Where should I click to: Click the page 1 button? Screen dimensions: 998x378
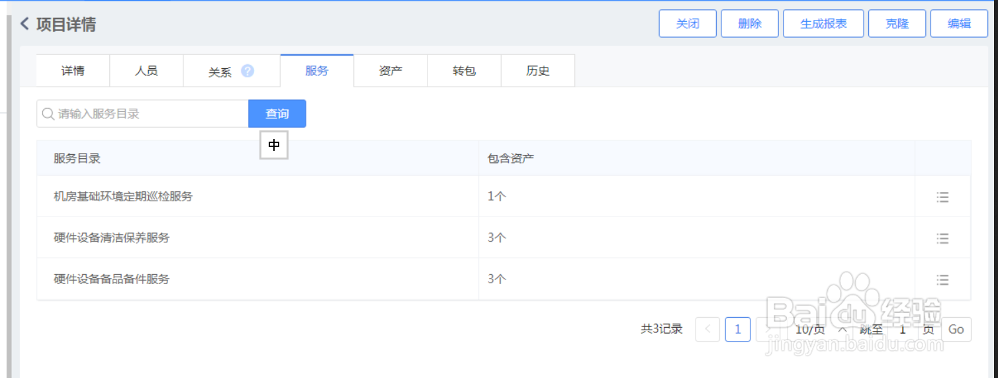(738, 329)
